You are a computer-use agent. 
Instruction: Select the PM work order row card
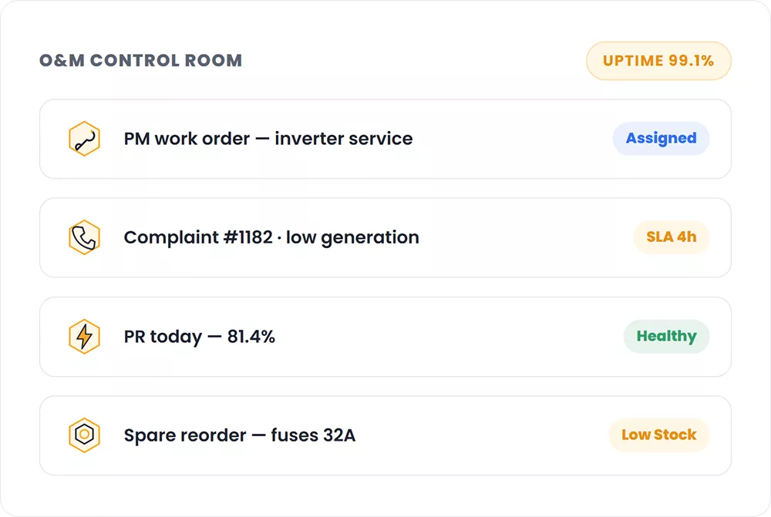tap(385, 139)
